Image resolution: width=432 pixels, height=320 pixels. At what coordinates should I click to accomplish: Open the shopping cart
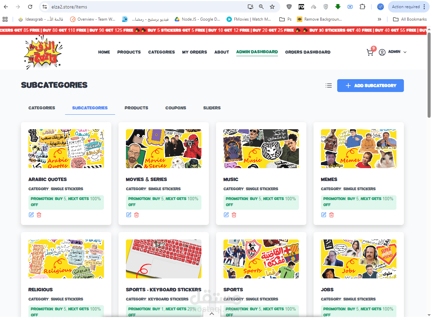point(370,52)
